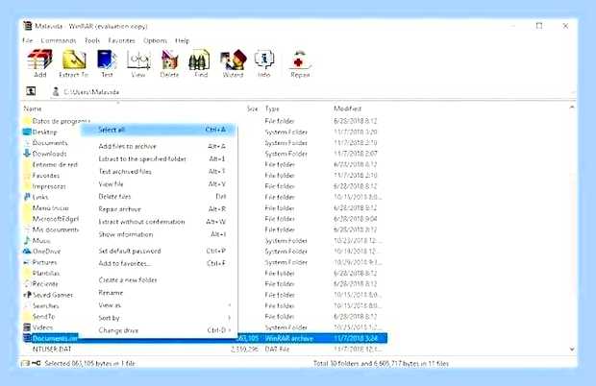Select the NTUSER.DAT file row
The height and width of the screenshot is (386, 596).
coord(206,350)
